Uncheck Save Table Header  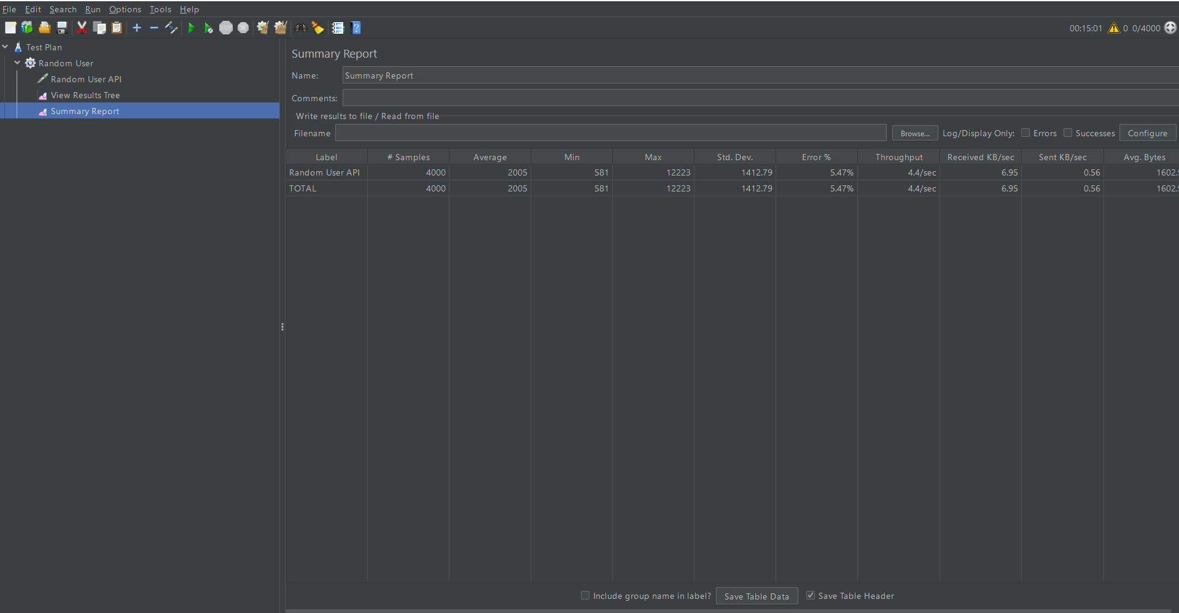point(810,595)
